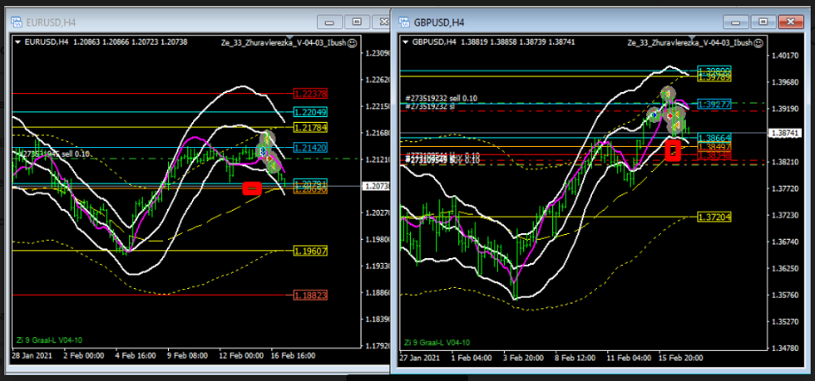Maximize the EURUSD,H4 chart window
This screenshot has width=815, height=381.
point(357,22)
